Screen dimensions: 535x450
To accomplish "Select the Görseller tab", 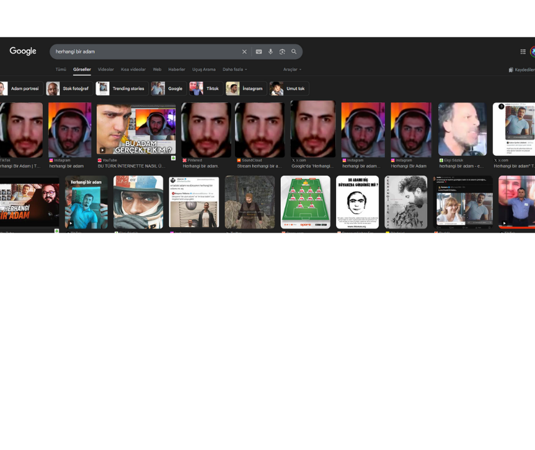I will (82, 70).
